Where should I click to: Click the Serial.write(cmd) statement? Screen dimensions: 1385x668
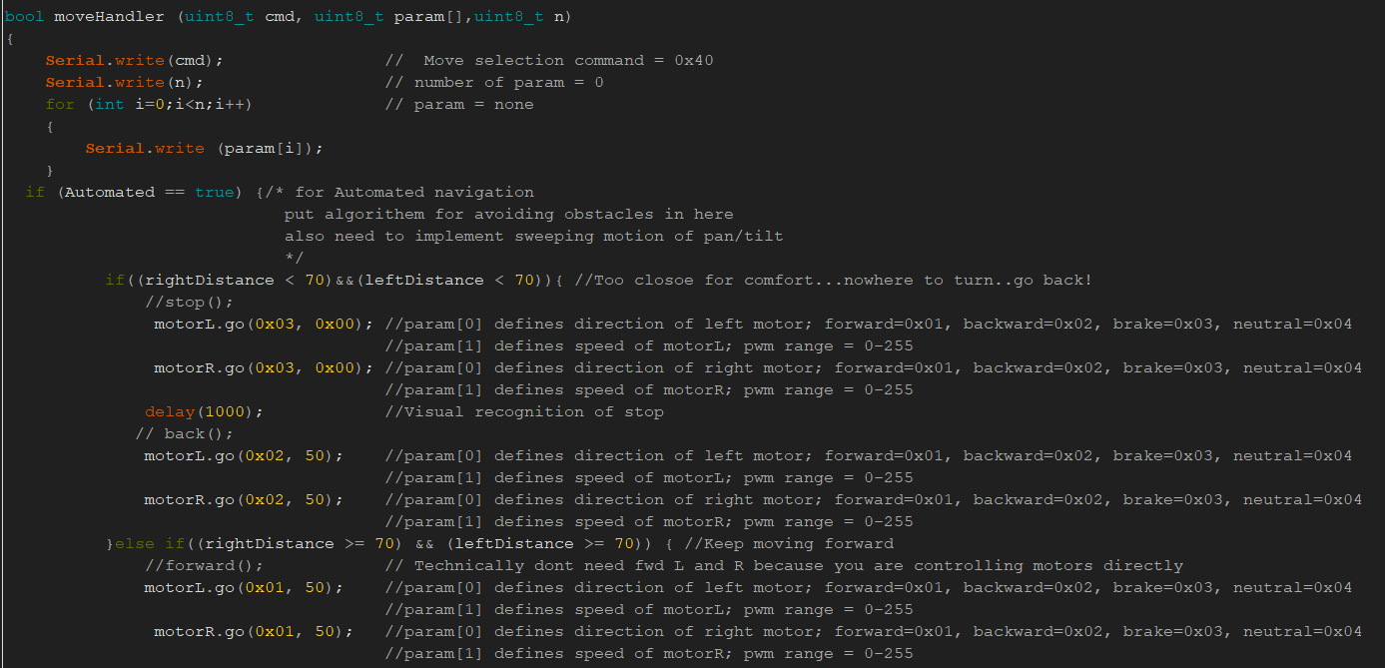click(x=135, y=61)
